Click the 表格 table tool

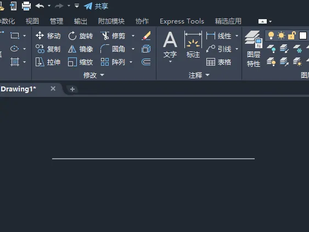click(219, 62)
